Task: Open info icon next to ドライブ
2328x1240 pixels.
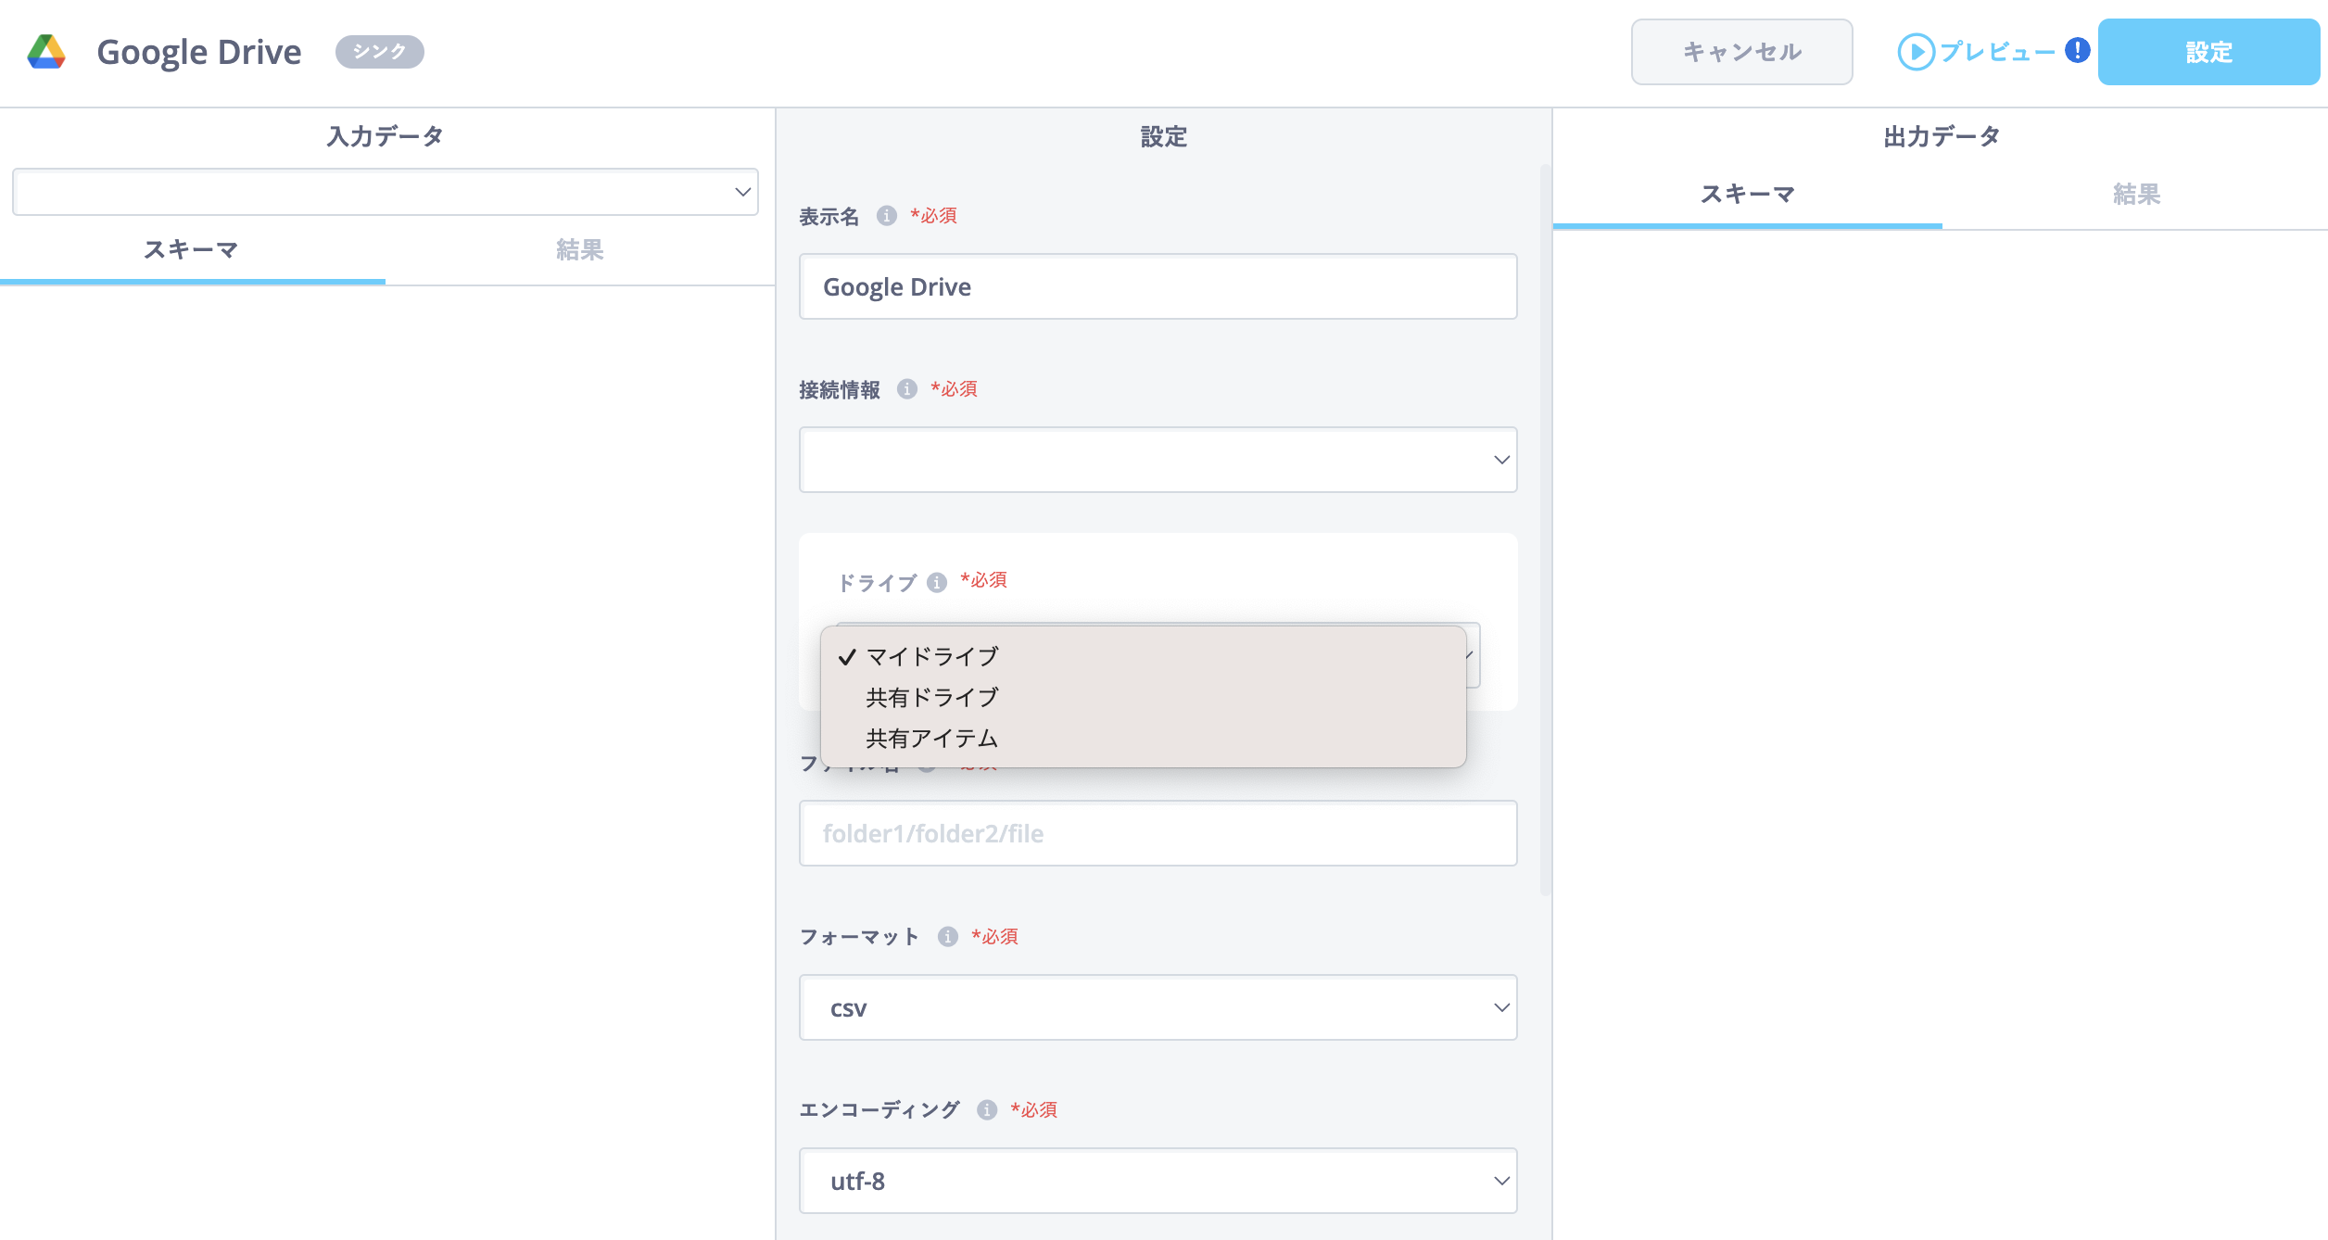Action: [937, 582]
